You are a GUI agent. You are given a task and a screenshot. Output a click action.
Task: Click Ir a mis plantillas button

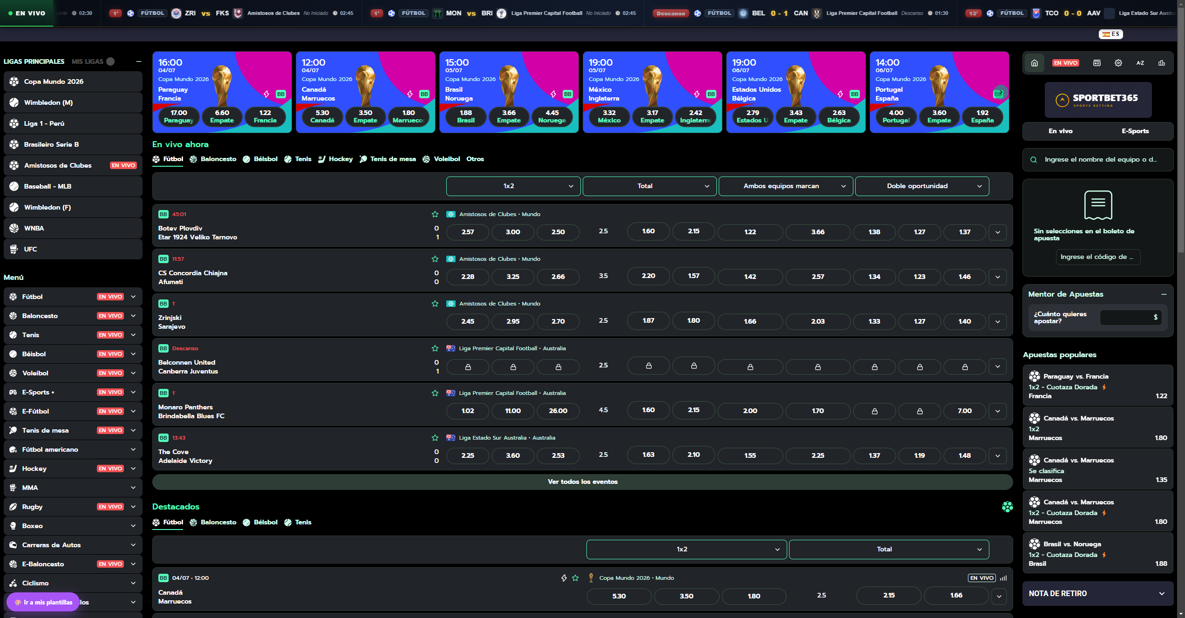coord(43,602)
